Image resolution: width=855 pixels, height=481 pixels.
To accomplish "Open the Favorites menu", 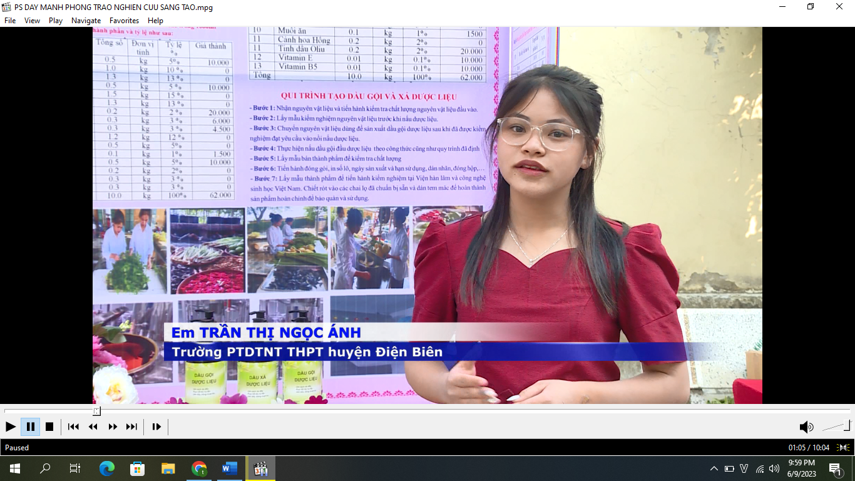I will (124, 21).
